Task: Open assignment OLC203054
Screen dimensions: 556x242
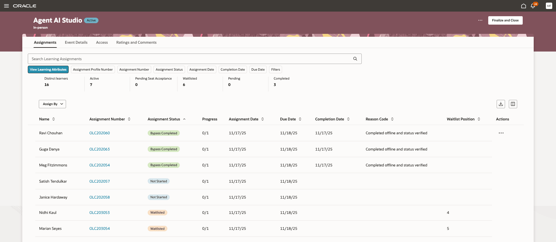Action: [x=100, y=229]
